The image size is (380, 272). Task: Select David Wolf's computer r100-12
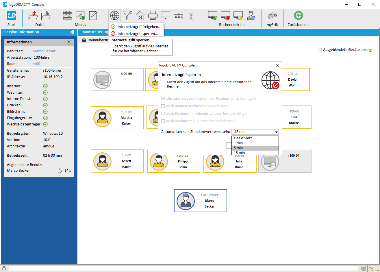click(295, 79)
